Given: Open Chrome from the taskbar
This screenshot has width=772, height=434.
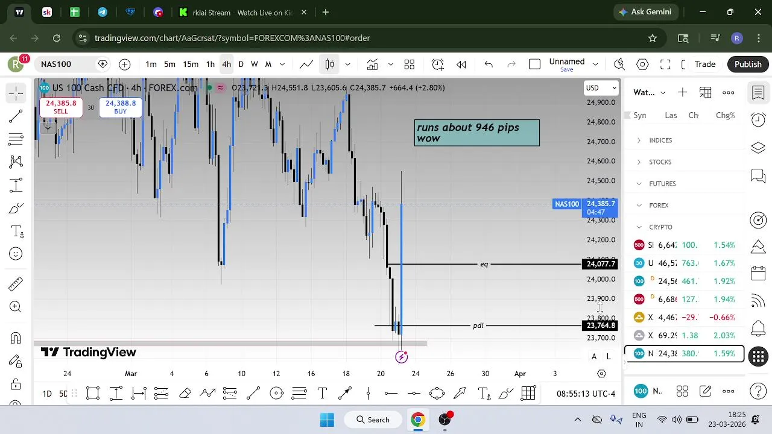Looking at the screenshot, I should pyautogui.click(x=417, y=420).
